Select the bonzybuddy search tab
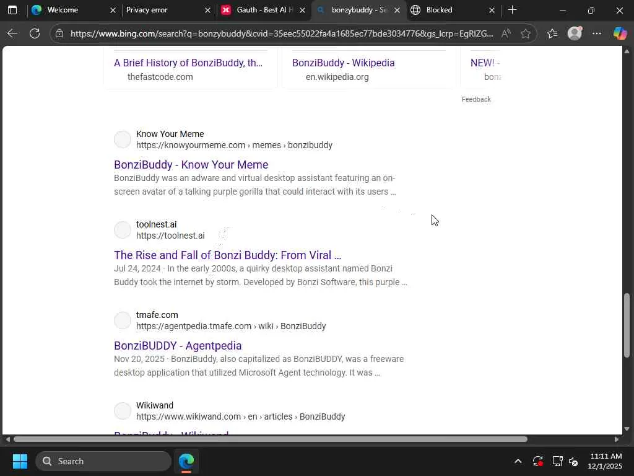 point(359,10)
